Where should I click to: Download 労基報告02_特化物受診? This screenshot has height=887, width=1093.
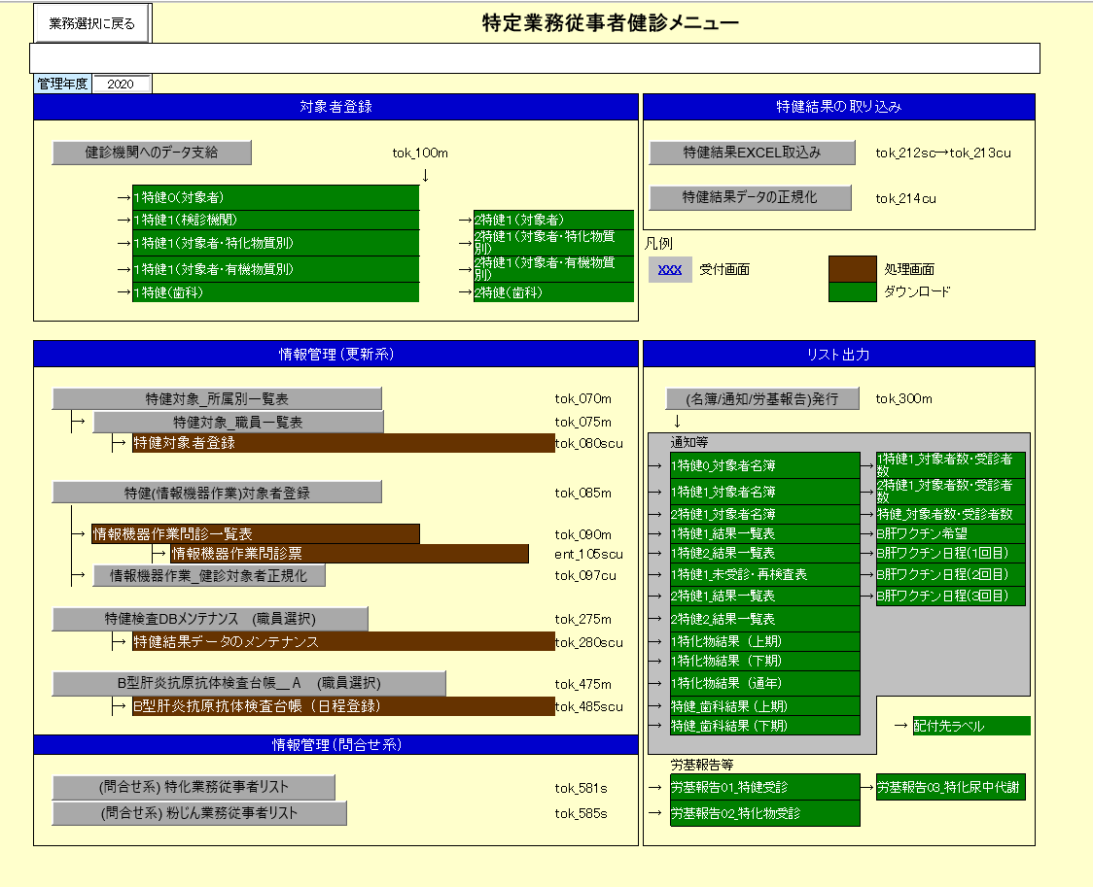(764, 813)
